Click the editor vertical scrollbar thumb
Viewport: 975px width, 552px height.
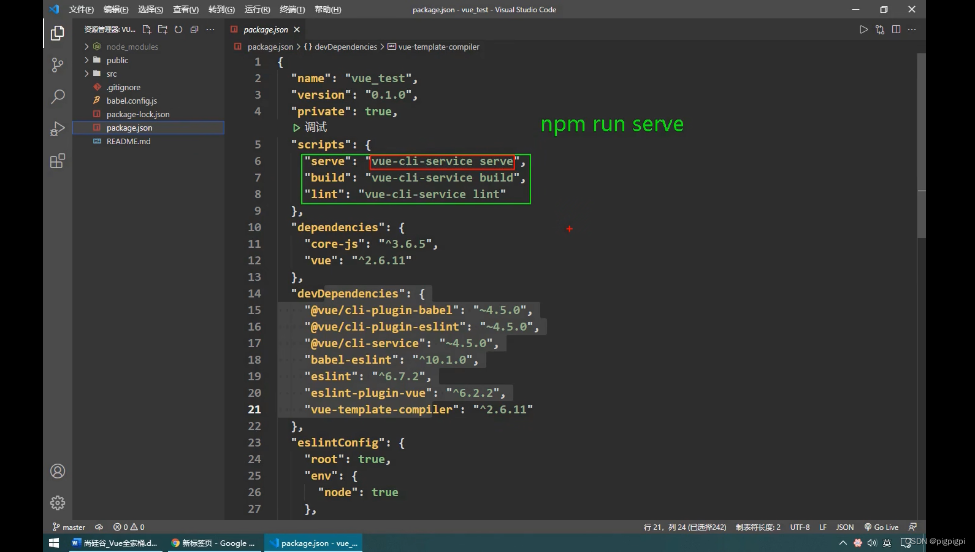pos(921,145)
